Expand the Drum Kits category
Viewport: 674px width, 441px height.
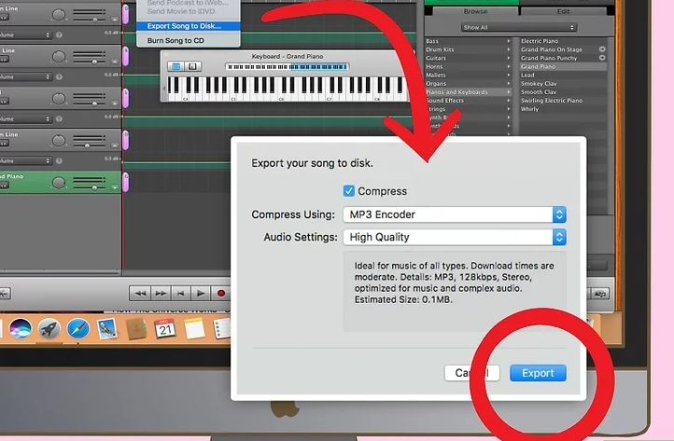[x=469, y=49]
